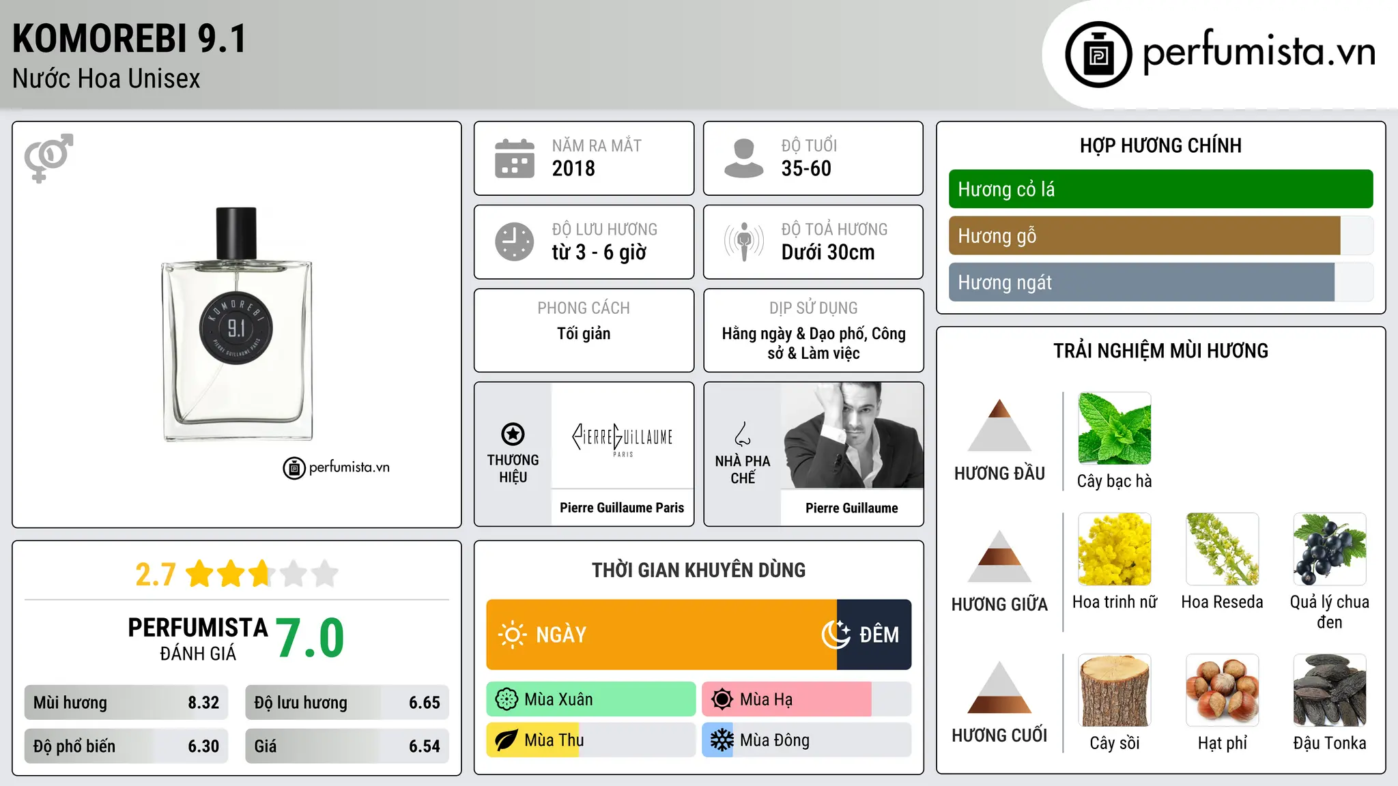
Task: Open the Cây sồi oak stump picture
Action: 1114,690
